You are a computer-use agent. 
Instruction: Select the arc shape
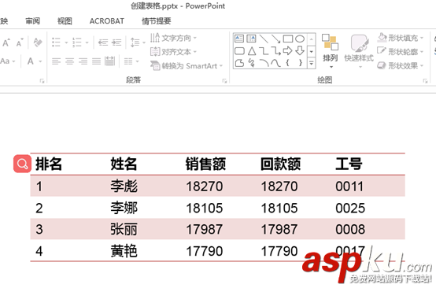[x=264, y=63]
